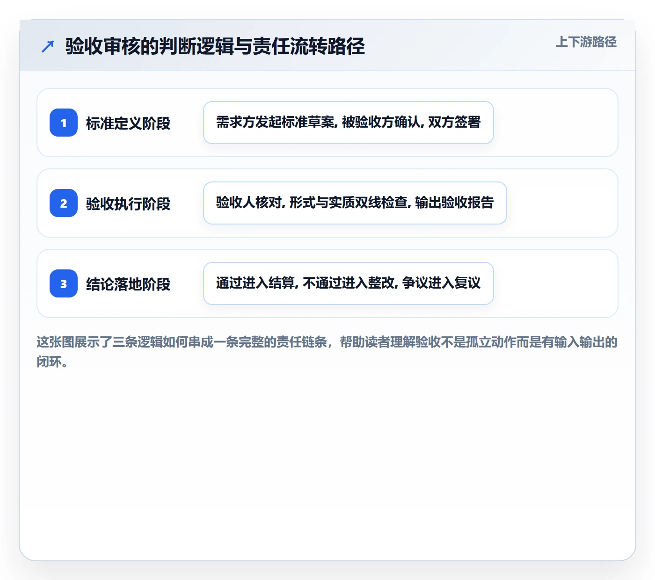Select the number 2 step badge
Viewport: 655px width, 580px height.
(64, 203)
